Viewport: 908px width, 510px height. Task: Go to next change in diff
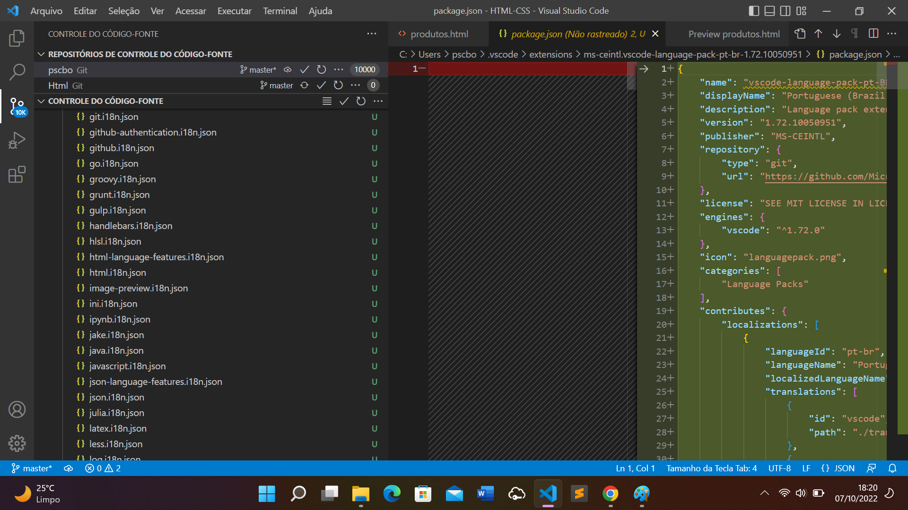(x=837, y=34)
